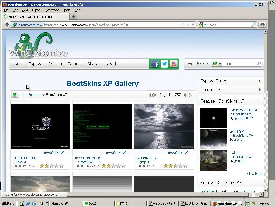Go to the Explore nav link
The image size is (276, 207).
pyautogui.click(x=35, y=64)
